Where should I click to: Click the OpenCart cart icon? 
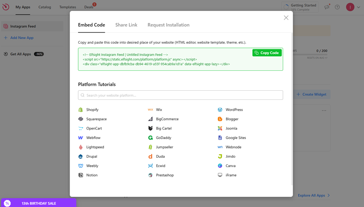(81, 129)
